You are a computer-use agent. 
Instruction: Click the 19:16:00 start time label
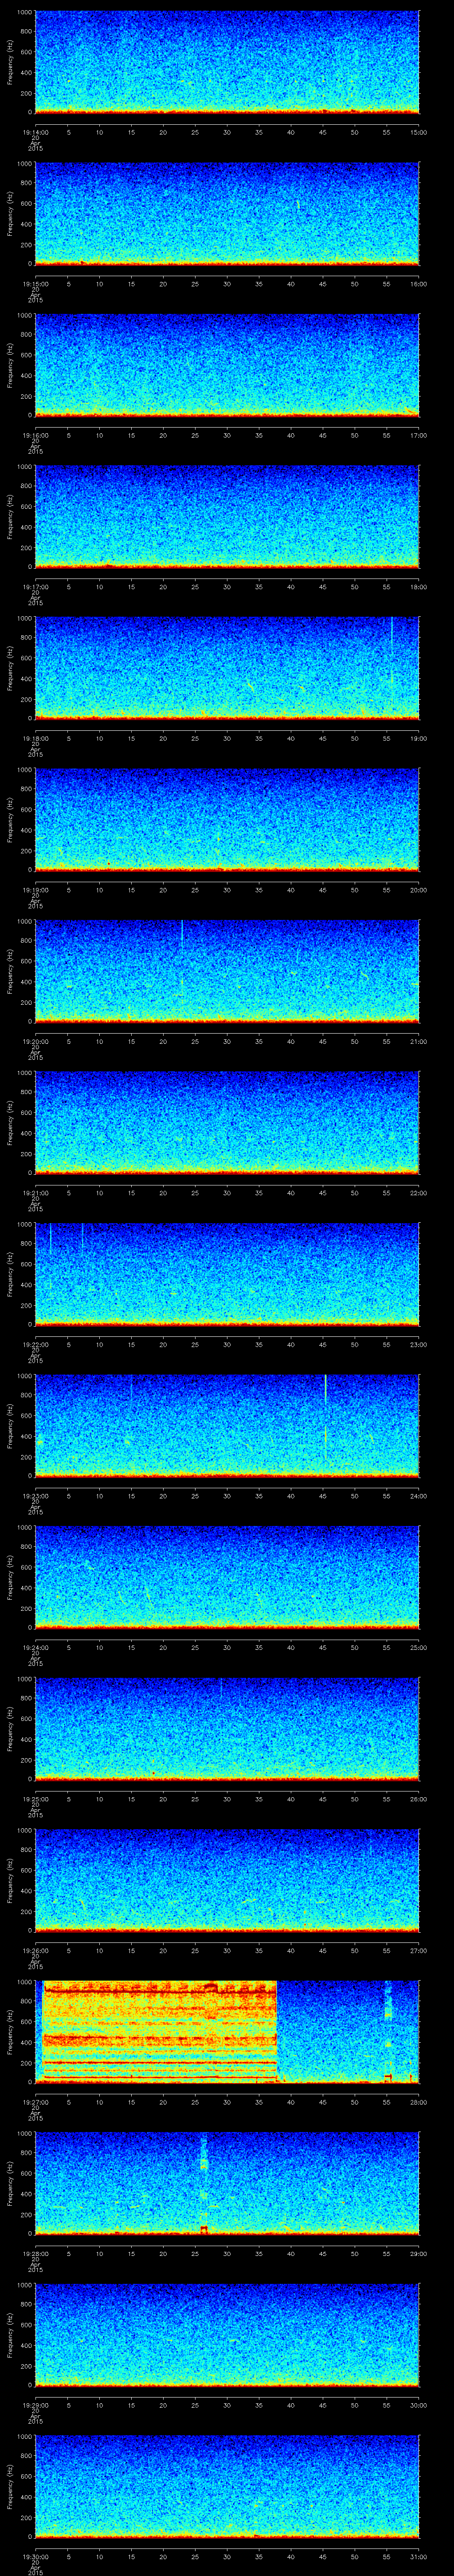35,436
